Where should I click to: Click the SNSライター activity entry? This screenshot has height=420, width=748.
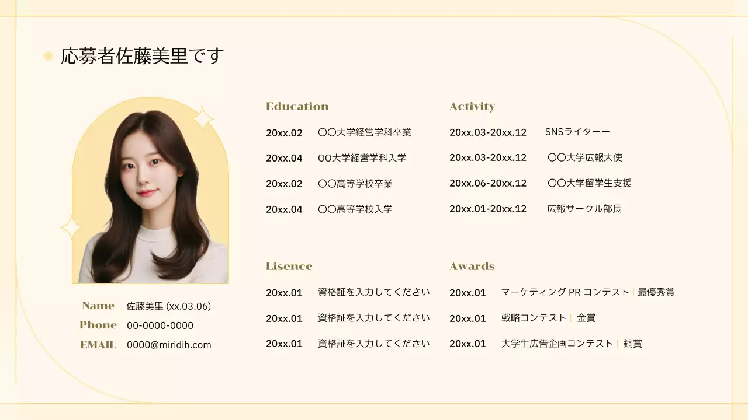577,132
